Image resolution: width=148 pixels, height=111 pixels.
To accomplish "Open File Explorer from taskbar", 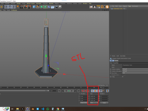I will tap(18, 109).
